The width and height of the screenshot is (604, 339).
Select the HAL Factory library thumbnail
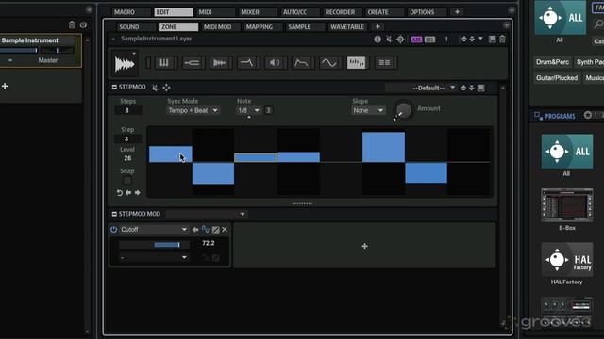pos(566,259)
